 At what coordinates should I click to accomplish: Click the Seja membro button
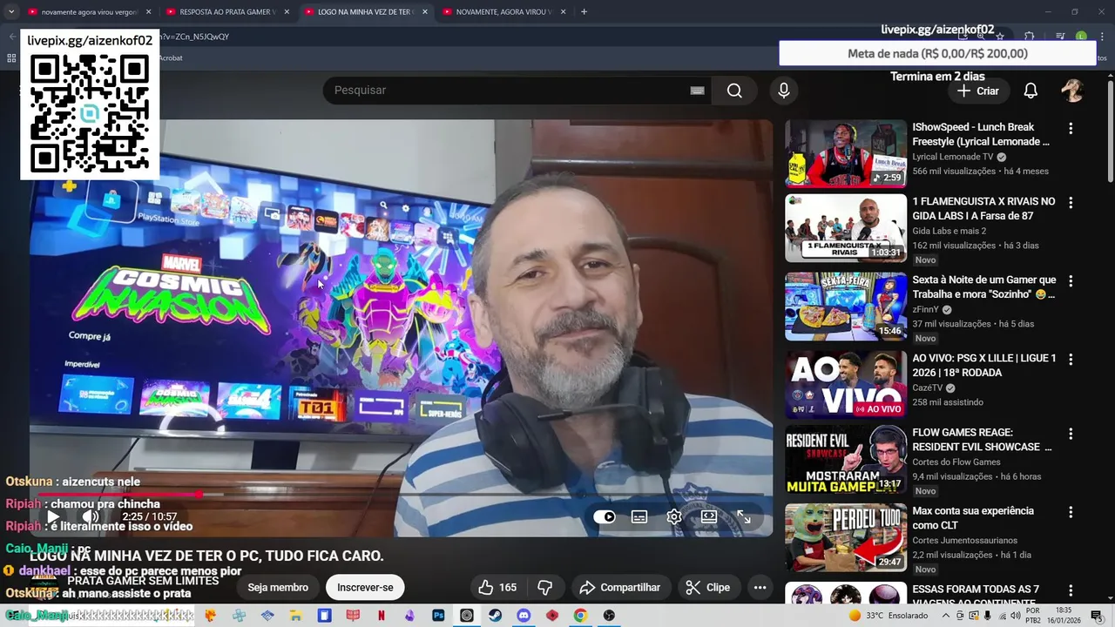coord(278,588)
